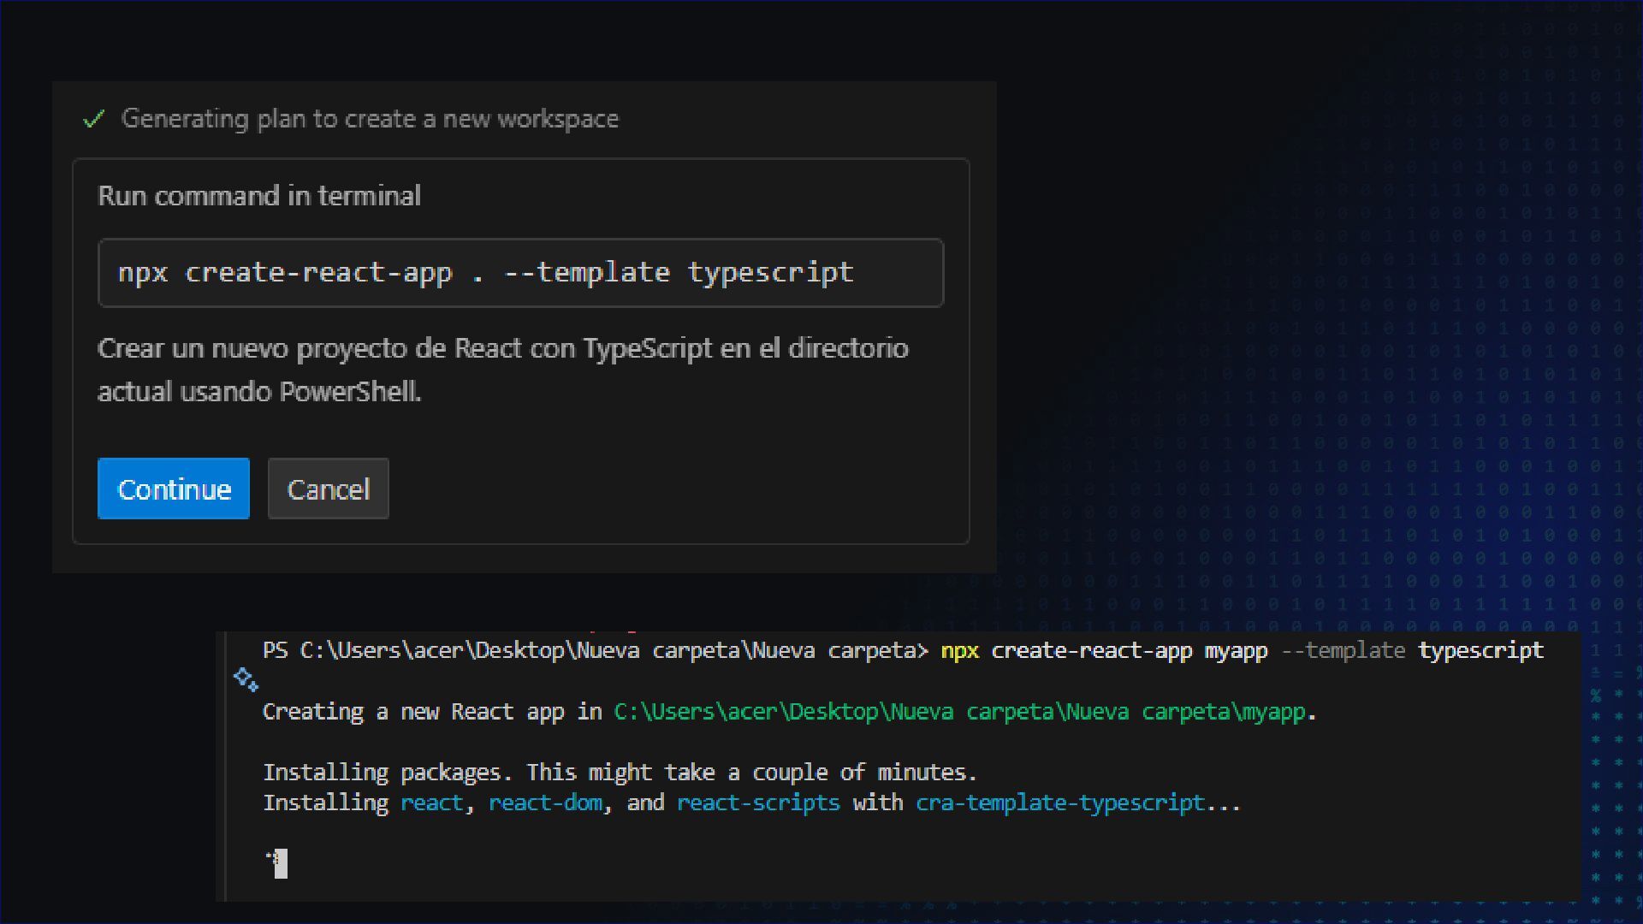This screenshot has height=924, width=1643.
Task: Click the terminal cursor block
Action: click(281, 864)
